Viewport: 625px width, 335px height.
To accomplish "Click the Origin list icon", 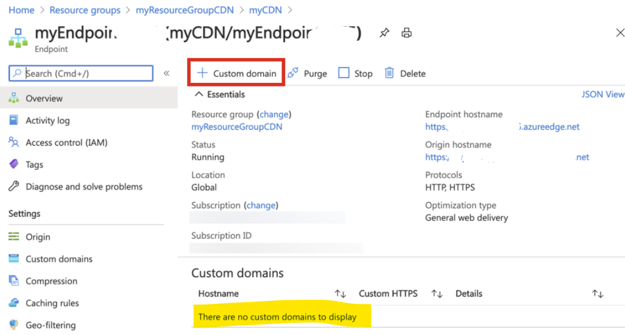I will coord(13,236).
